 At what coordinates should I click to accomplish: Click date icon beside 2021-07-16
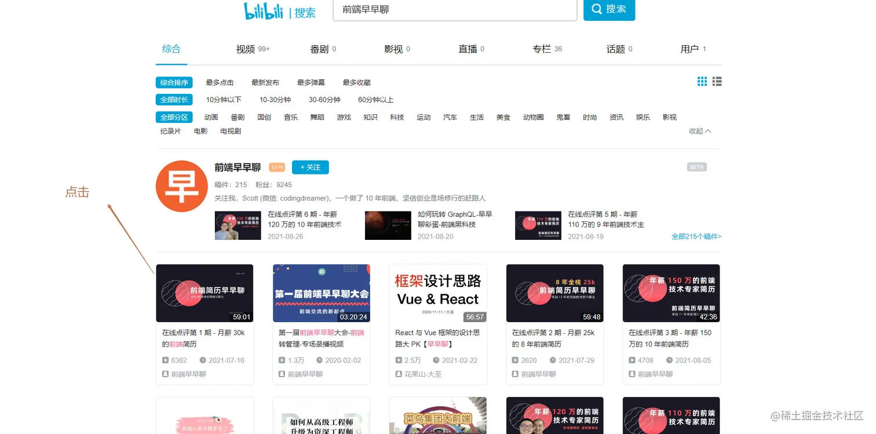click(203, 360)
